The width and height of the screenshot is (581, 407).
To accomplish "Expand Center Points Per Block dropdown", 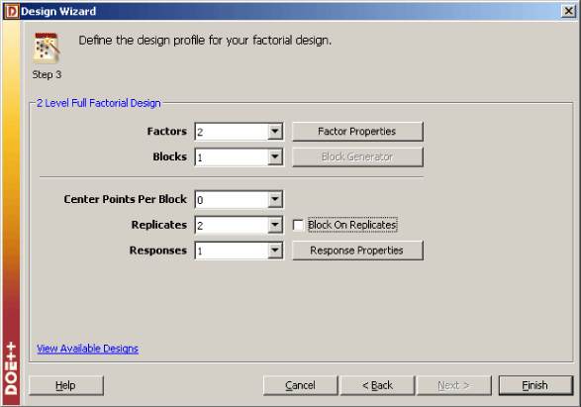I will (x=275, y=200).
